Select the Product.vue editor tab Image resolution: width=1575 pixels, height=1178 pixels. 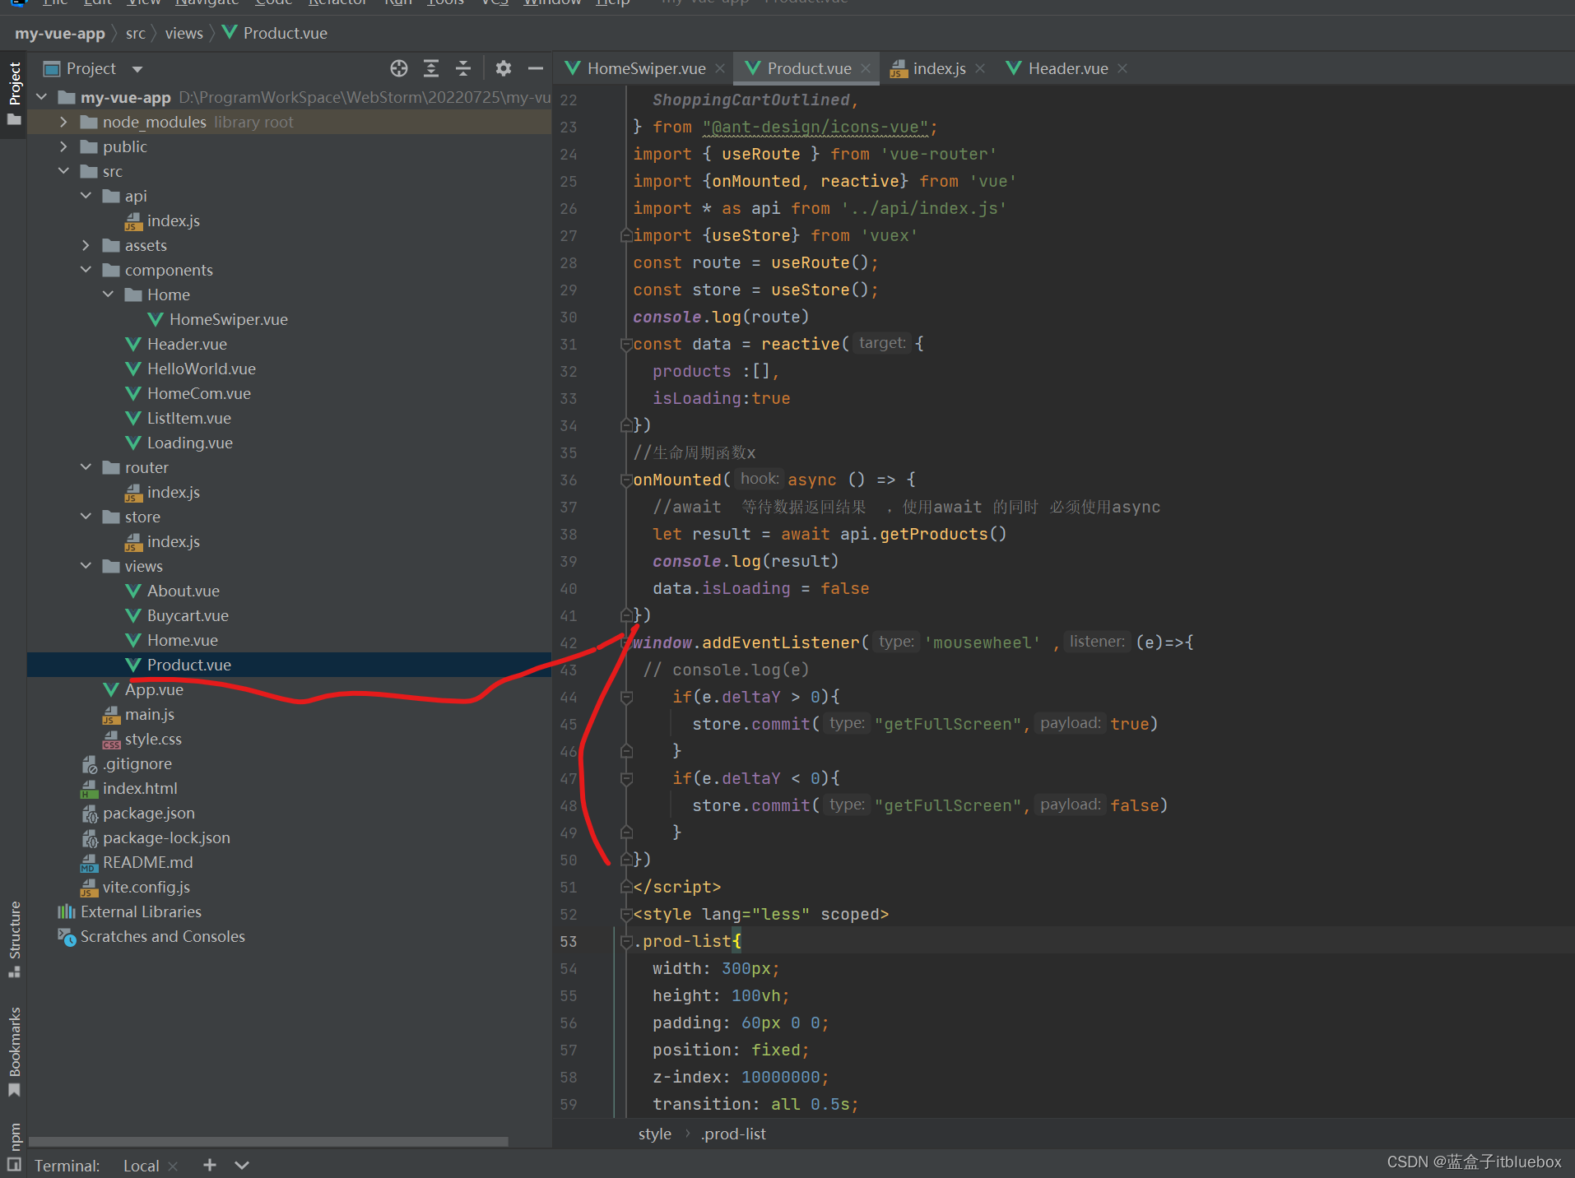(809, 68)
